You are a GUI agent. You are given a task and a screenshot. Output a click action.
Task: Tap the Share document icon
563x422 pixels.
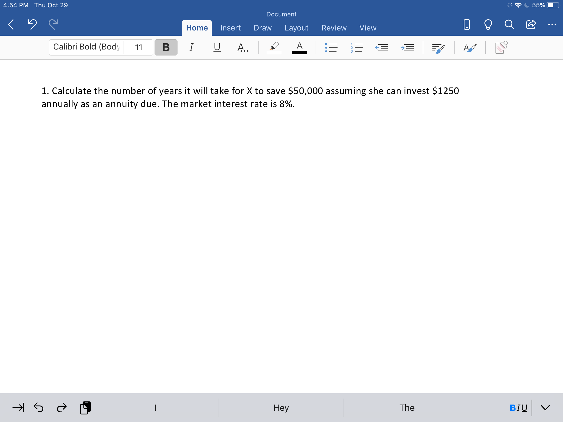[531, 24]
